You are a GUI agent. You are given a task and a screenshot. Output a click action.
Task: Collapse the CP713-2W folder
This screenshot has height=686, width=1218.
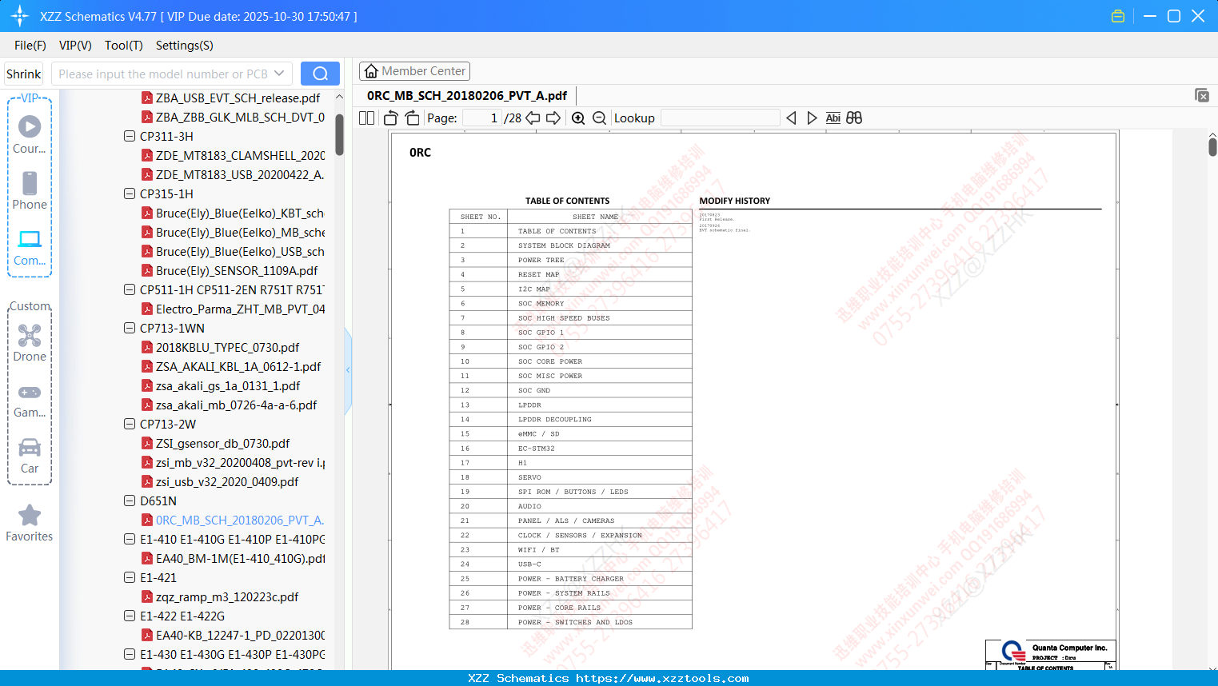coord(130,424)
